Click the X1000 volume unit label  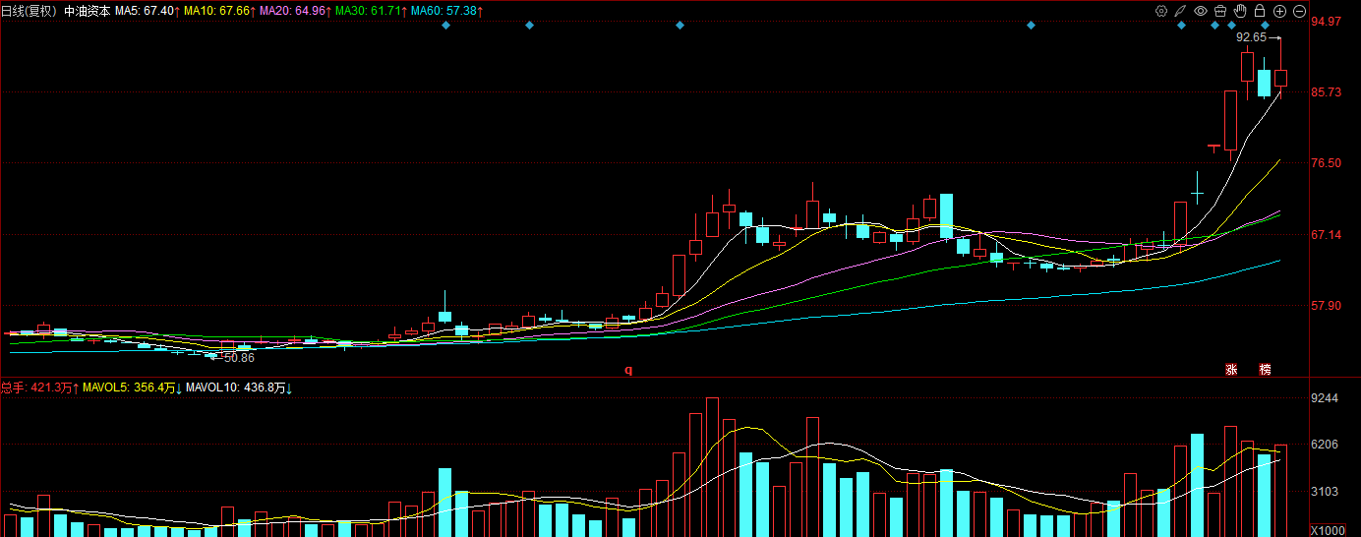pyautogui.click(x=1327, y=530)
